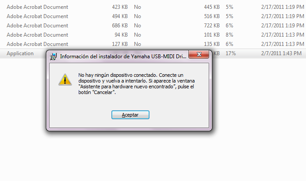The image size is (306, 181).
Task: Click the 2/7/2011 1:43 PM date entry
Action: pos(281,53)
